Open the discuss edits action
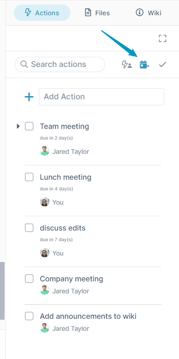Screen dimensions: 179x359 click(x=62, y=228)
